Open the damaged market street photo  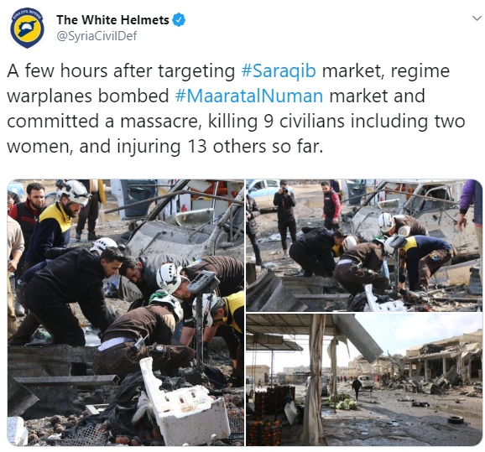tap(364, 380)
